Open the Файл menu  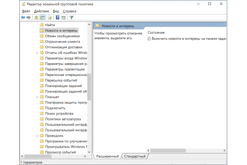coord(26,11)
